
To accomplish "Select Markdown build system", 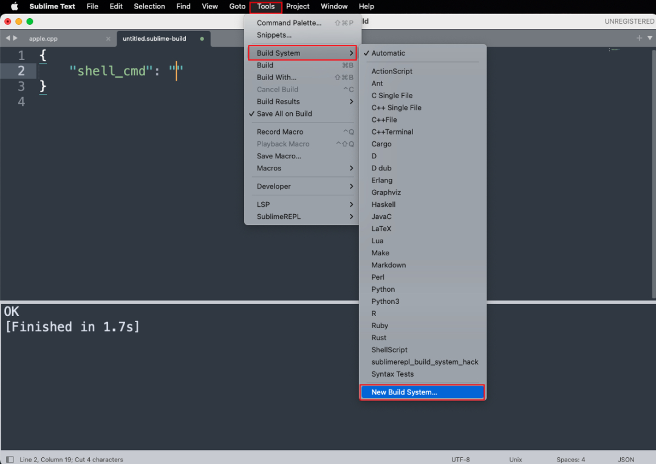I will point(423,265).
